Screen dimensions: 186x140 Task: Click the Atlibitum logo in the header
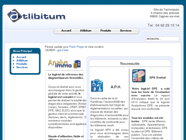[36, 16]
